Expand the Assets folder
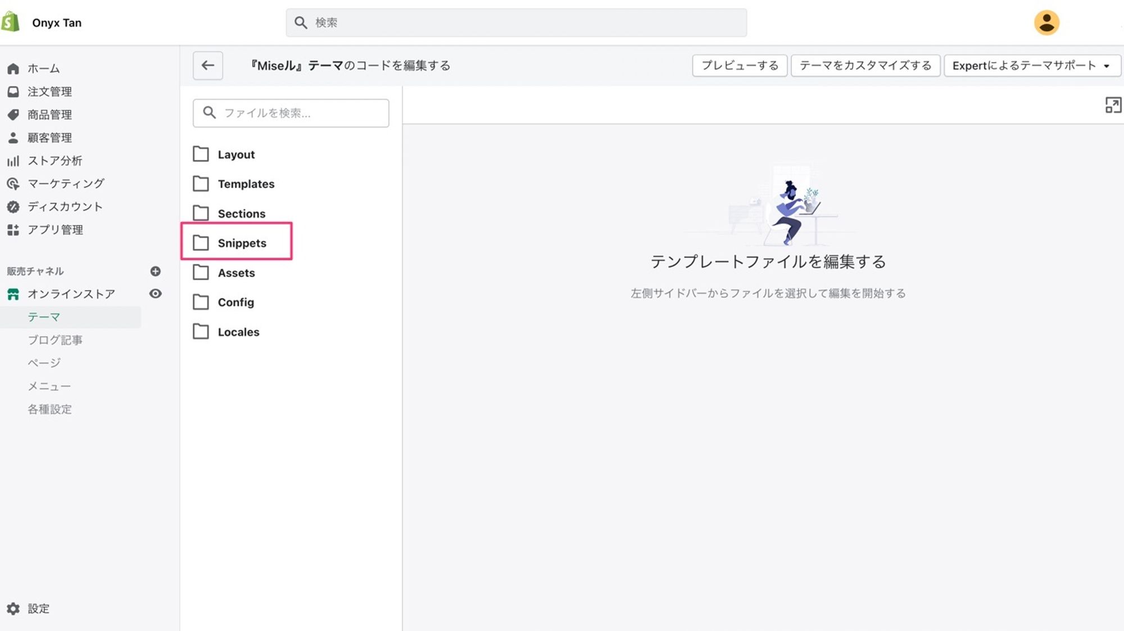 tap(237, 273)
